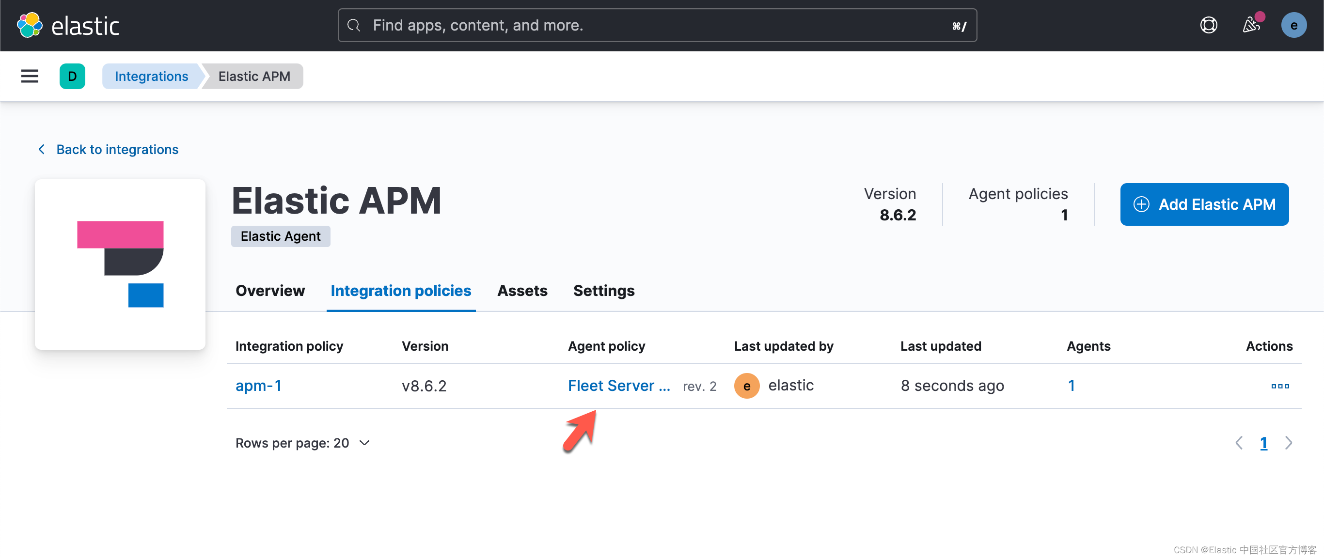Click the elastic user avatar in the table
The image size is (1324, 559).
(x=747, y=386)
